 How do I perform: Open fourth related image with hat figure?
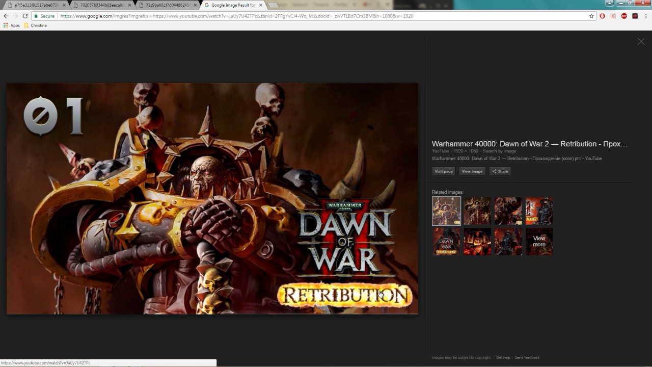click(539, 211)
